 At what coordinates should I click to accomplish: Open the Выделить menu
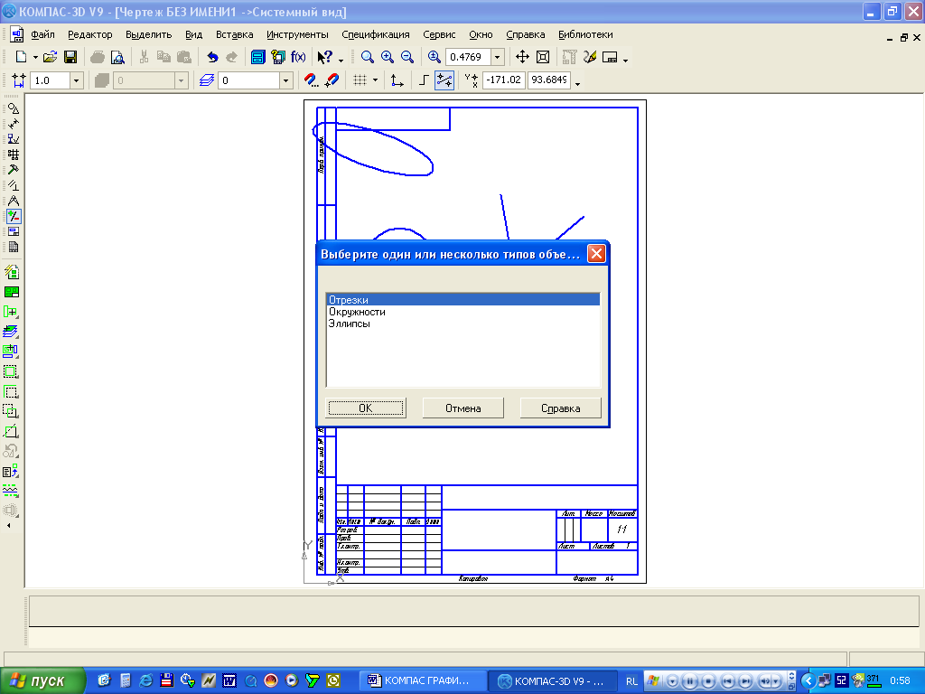point(149,35)
